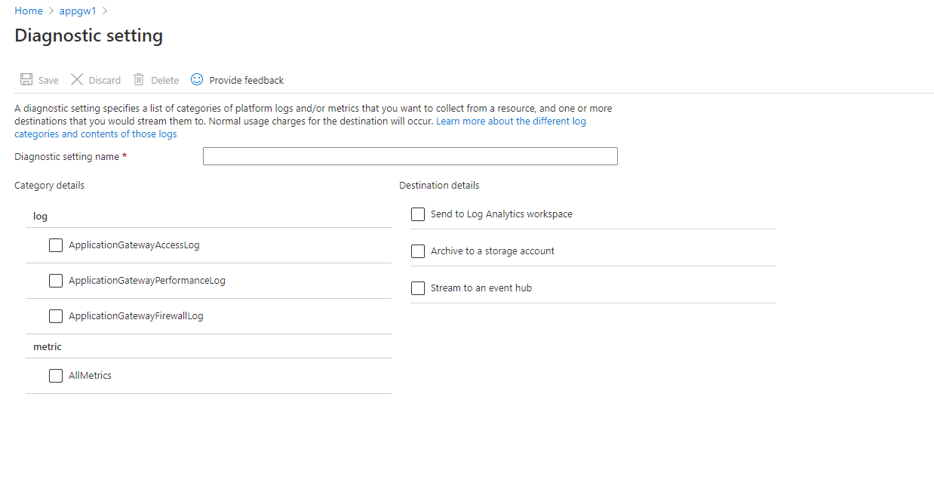Check Archive to a storage account
This screenshot has height=489, width=934.
tap(418, 251)
